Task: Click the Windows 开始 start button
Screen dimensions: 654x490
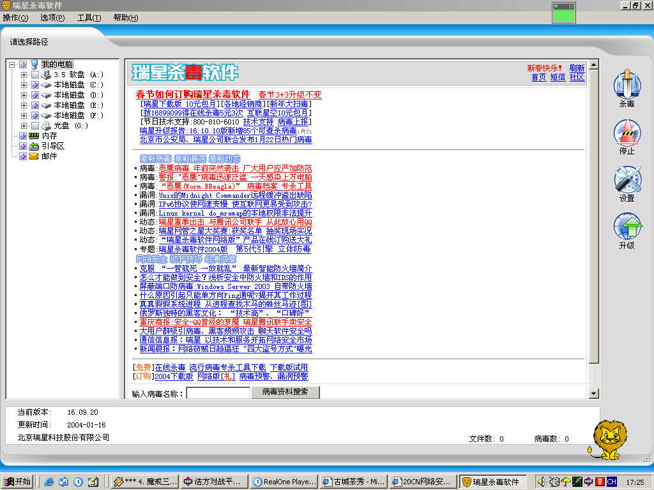Action: [17, 482]
